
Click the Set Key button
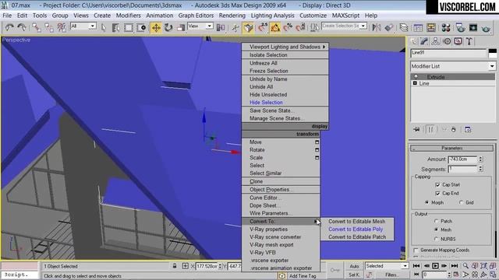coord(354,275)
